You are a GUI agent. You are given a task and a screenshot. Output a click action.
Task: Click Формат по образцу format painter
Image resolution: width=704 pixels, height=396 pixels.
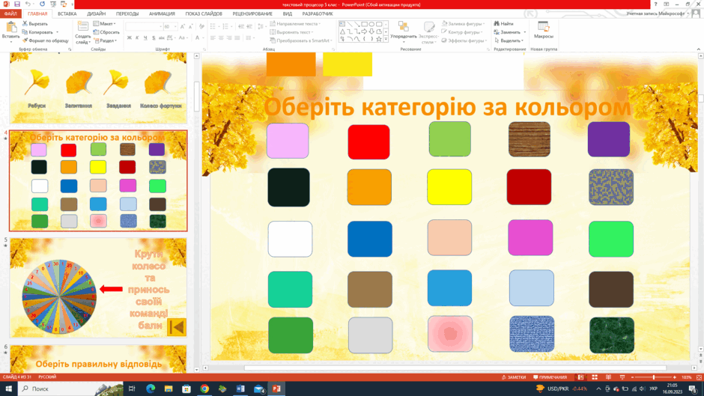46,40
